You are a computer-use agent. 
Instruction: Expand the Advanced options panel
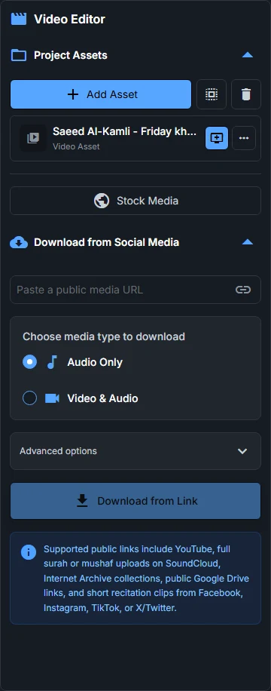click(x=135, y=451)
